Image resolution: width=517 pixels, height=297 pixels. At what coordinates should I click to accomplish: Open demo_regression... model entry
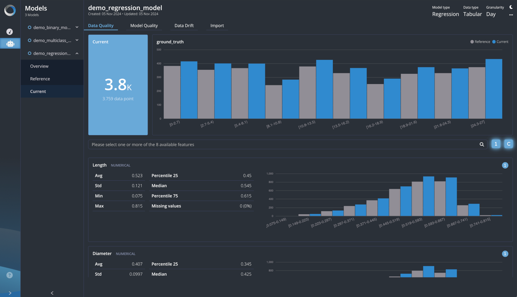pyautogui.click(x=52, y=53)
